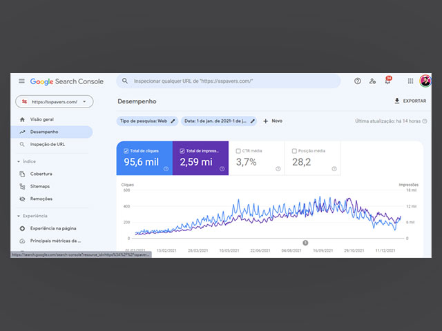The width and height of the screenshot is (442, 331).
Task: Open the hamburger navigation menu
Action: (21, 81)
